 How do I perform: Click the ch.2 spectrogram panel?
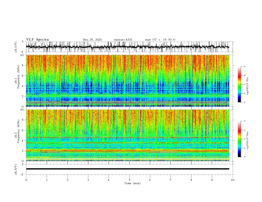pos(127,135)
